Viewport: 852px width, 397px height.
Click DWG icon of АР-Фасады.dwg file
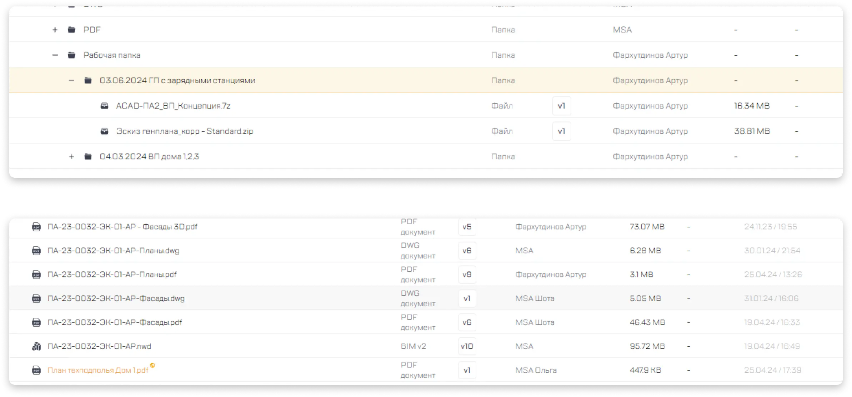36,298
